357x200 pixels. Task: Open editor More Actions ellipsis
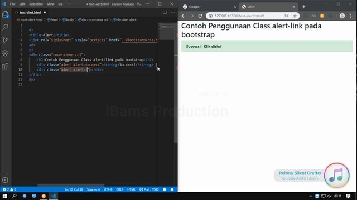(x=173, y=12)
